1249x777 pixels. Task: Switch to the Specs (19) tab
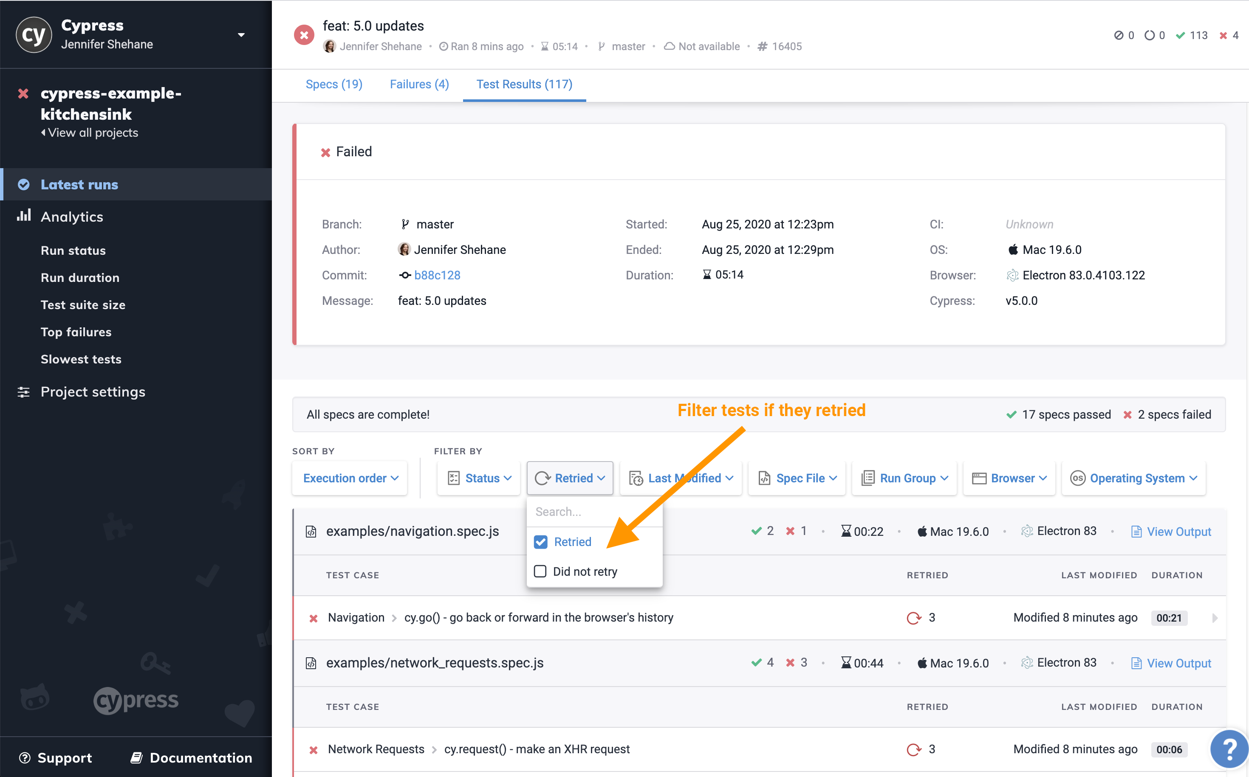[x=334, y=84]
